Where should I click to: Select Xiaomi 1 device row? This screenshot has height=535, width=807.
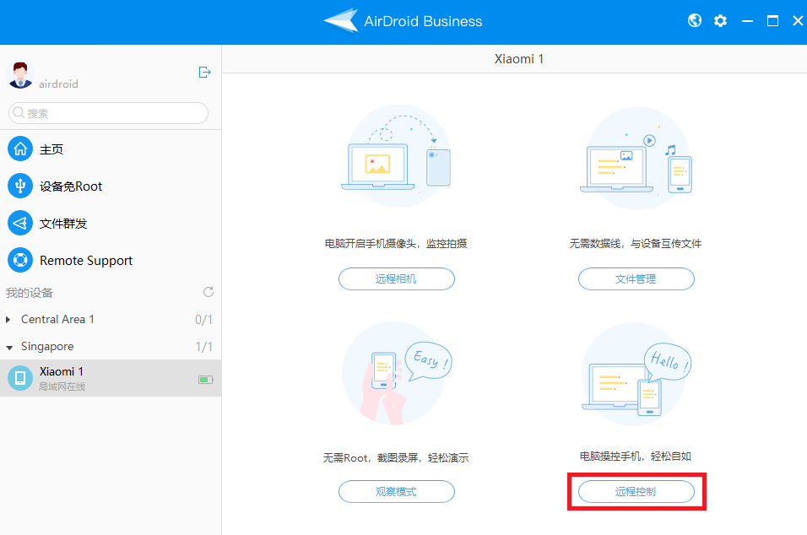[111, 378]
